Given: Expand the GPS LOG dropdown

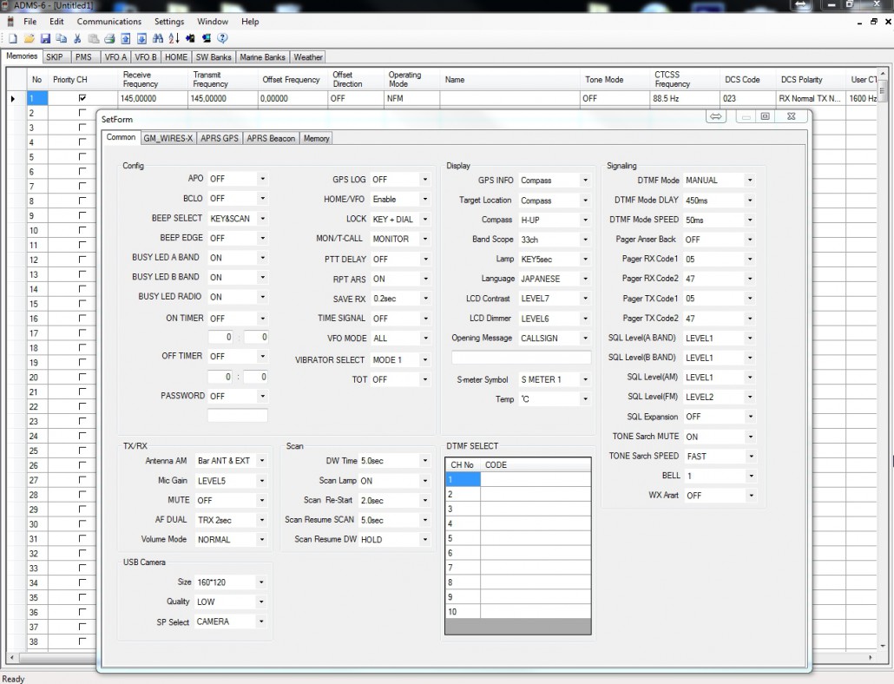Looking at the screenshot, I should click(424, 179).
